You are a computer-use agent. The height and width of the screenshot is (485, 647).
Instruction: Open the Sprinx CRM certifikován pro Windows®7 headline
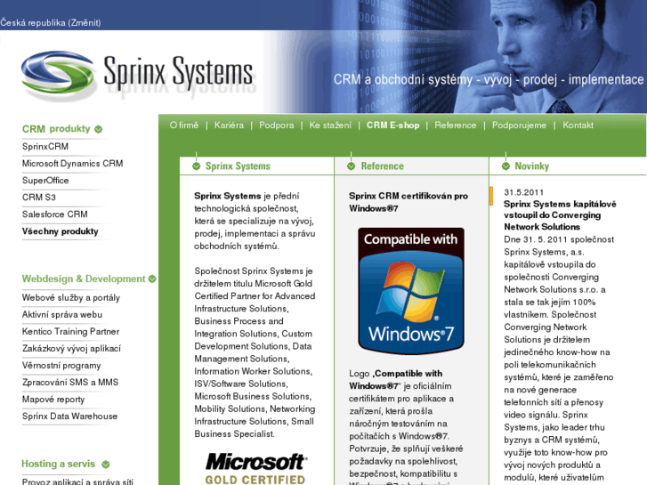click(x=408, y=202)
